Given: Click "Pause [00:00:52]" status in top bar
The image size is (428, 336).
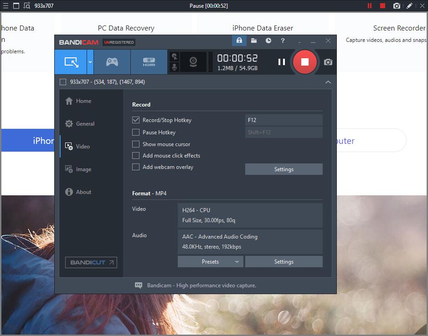Looking at the screenshot, I should pyautogui.click(x=209, y=6).
